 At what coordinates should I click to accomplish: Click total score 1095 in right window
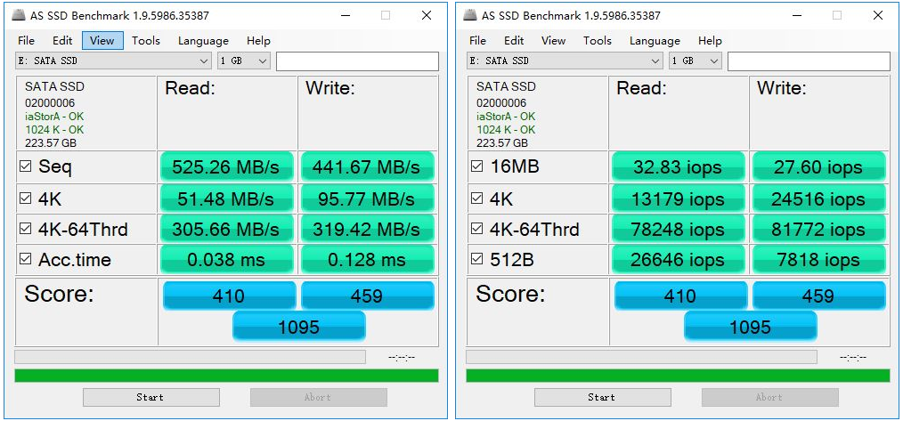751,327
